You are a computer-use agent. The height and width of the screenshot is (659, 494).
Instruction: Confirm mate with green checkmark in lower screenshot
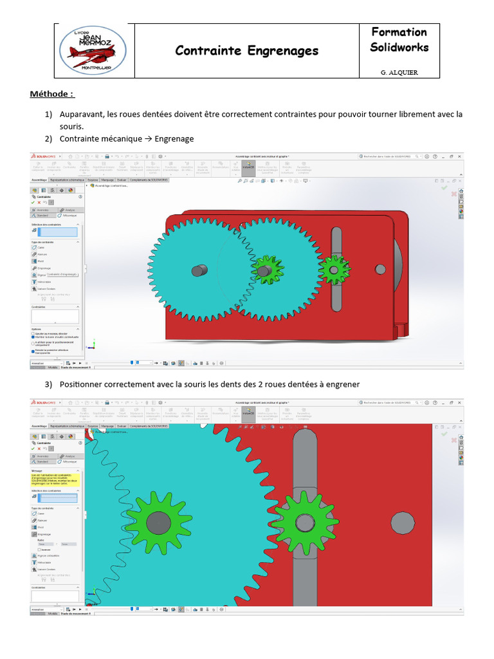pyautogui.click(x=33, y=449)
